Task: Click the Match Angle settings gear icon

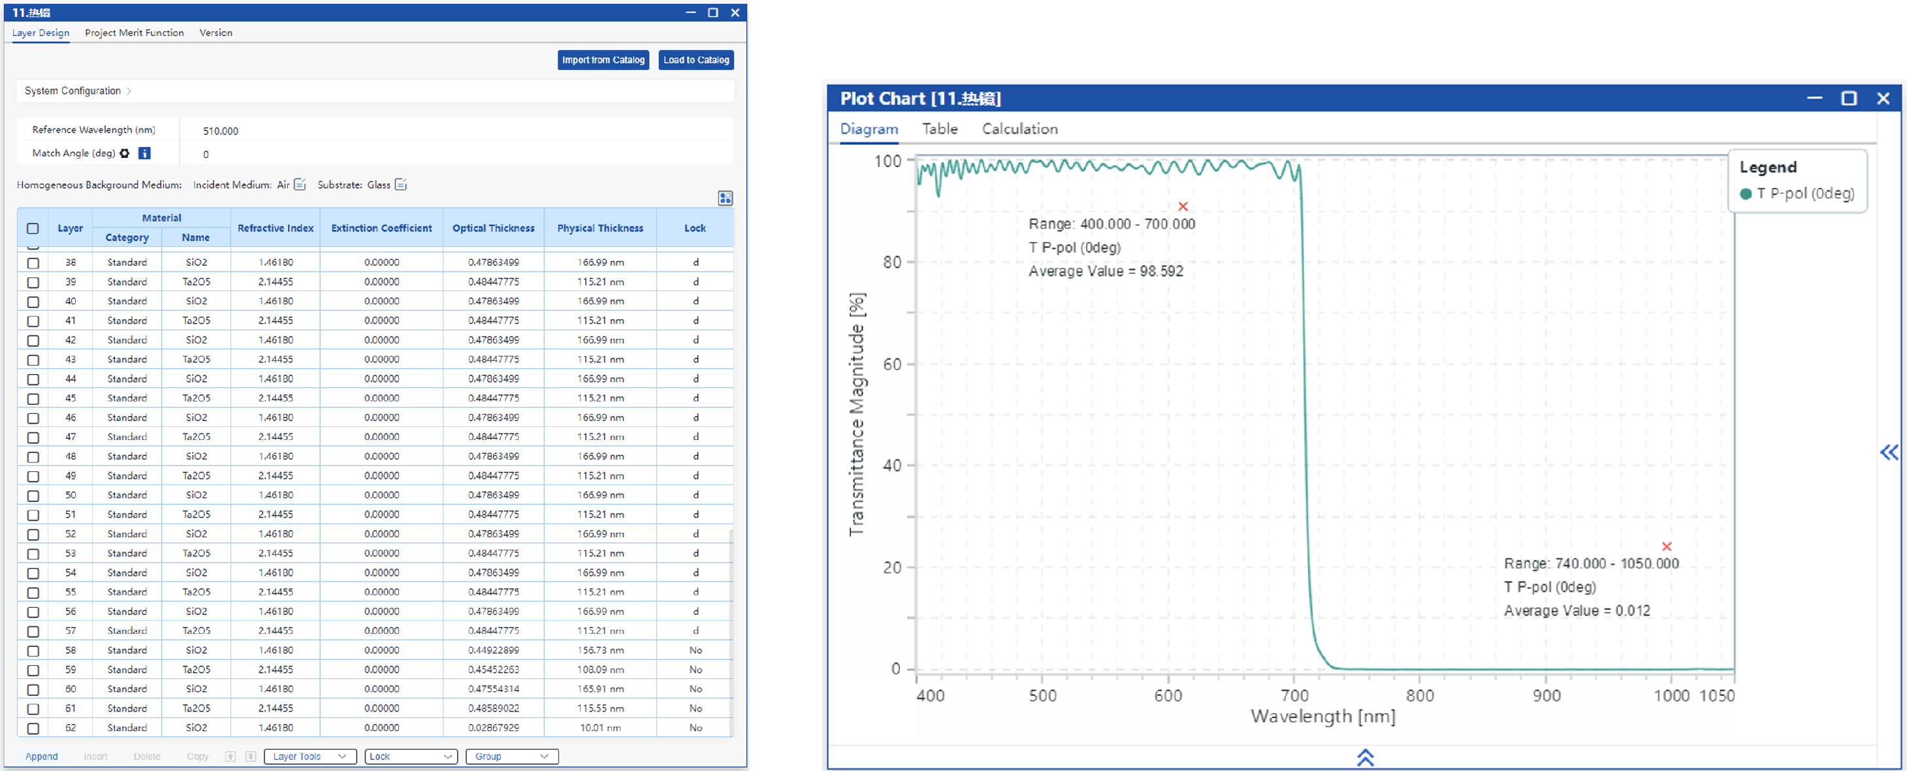Action: click(124, 153)
